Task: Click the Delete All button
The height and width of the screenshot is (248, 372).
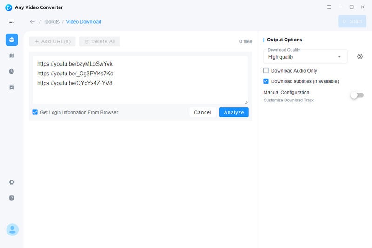Action: pos(100,41)
